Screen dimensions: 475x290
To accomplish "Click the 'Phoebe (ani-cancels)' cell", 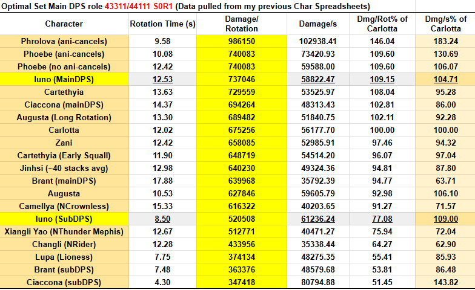I will pyautogui.click(x=64, y=54).
